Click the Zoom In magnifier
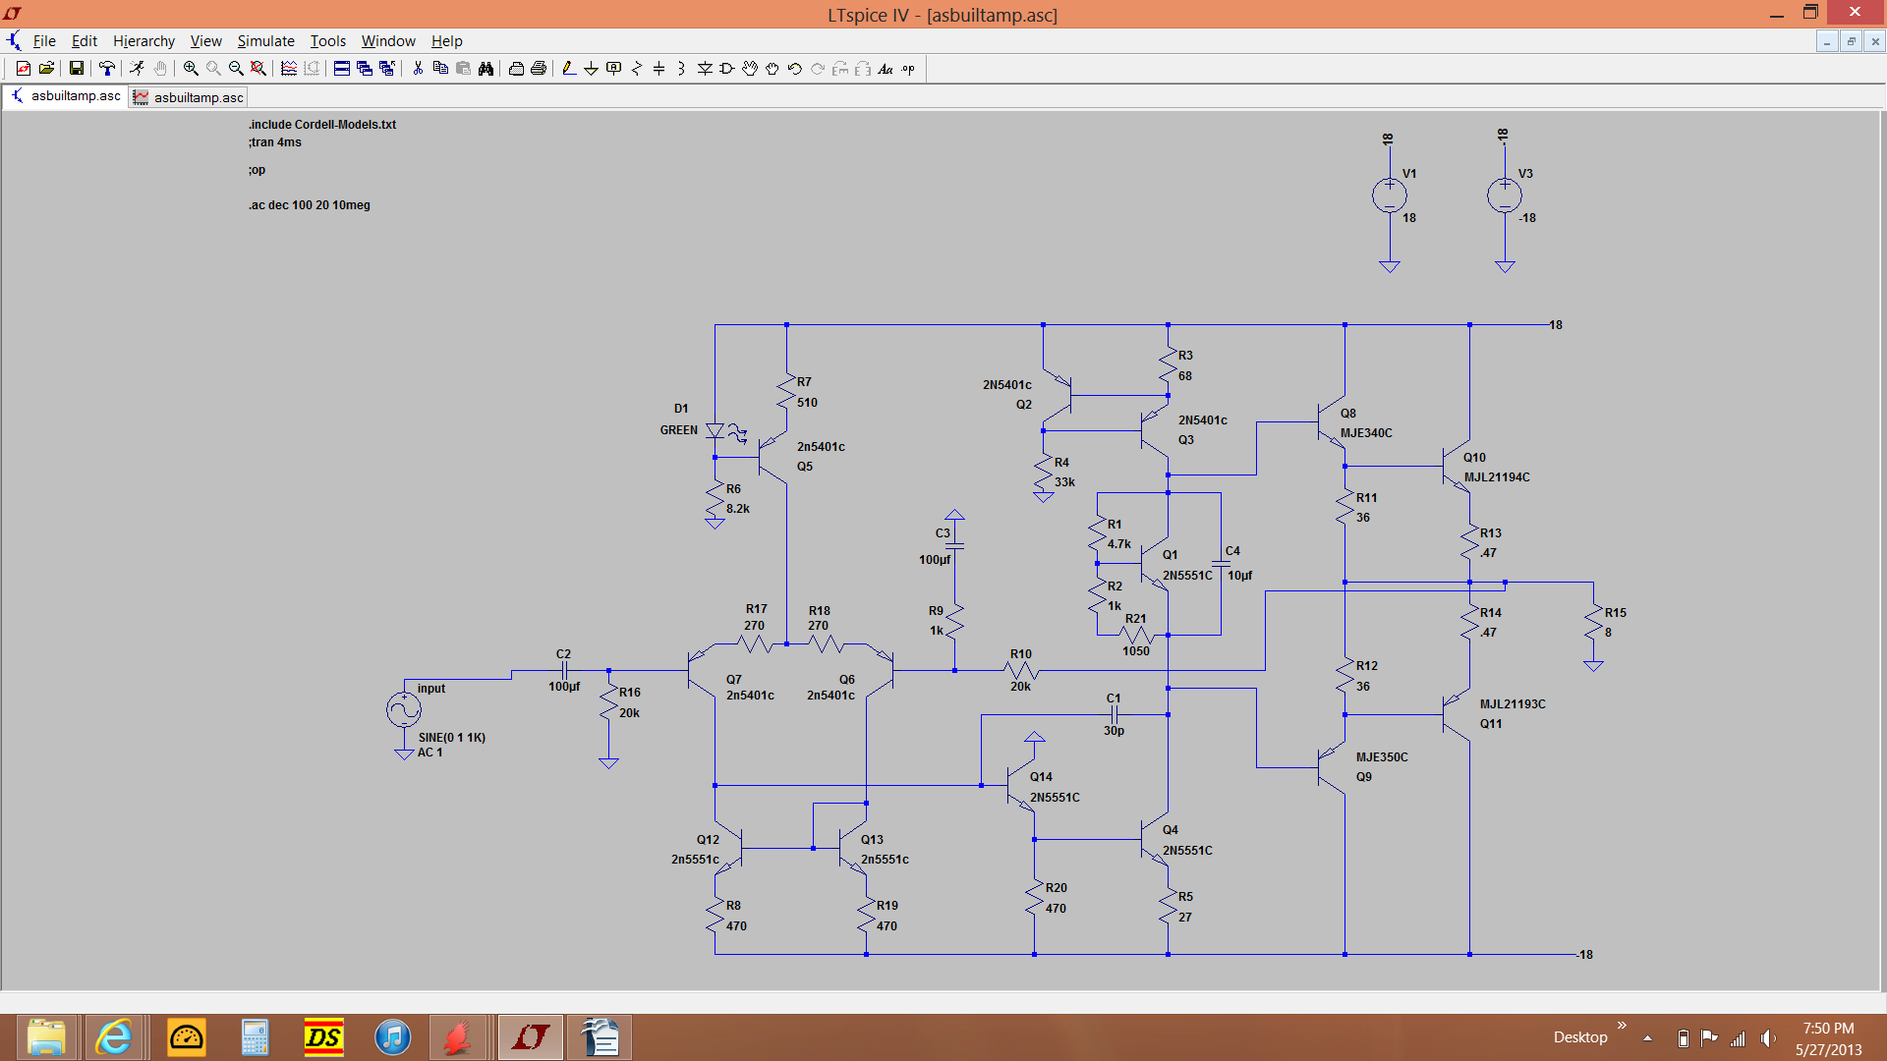Image resolution: width=1887 pixels, height=1061 pixels. (191, 68)
